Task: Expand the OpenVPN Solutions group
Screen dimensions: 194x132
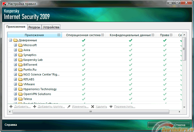Action: click(x=15, y=94)
